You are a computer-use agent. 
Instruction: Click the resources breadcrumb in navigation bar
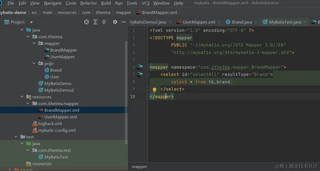67,12
